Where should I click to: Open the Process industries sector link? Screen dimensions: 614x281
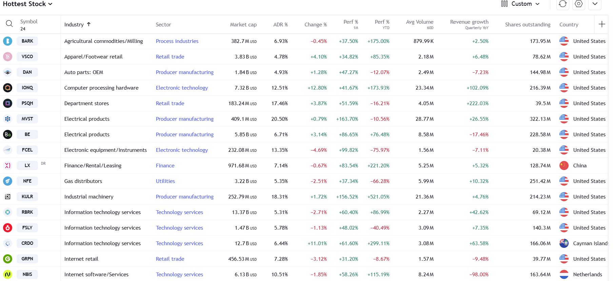point(177,41)
